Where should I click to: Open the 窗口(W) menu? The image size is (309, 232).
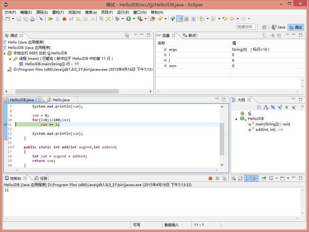click(140, 12)
